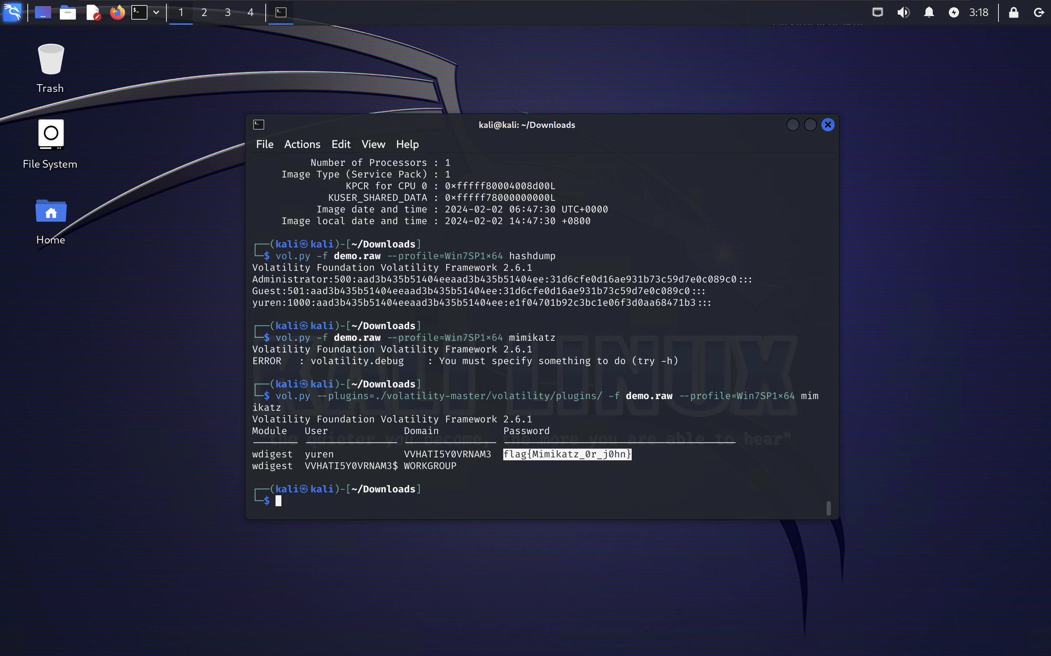The image size is (1051, 656).
Task: Open the terminal's File menu
Action: click(x=265, y=144)
